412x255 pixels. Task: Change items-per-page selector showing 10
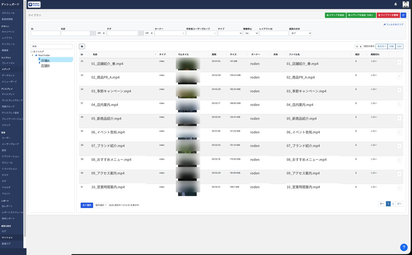(359, 46)
